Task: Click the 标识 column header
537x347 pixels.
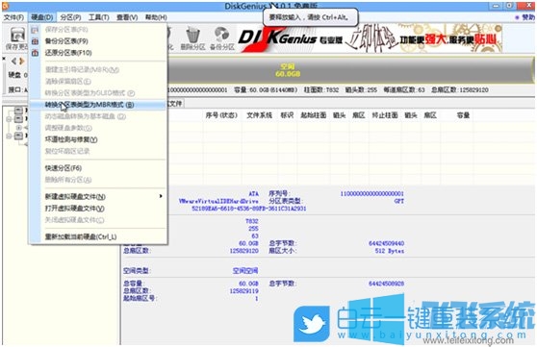Action: click(x=287, y=115)
